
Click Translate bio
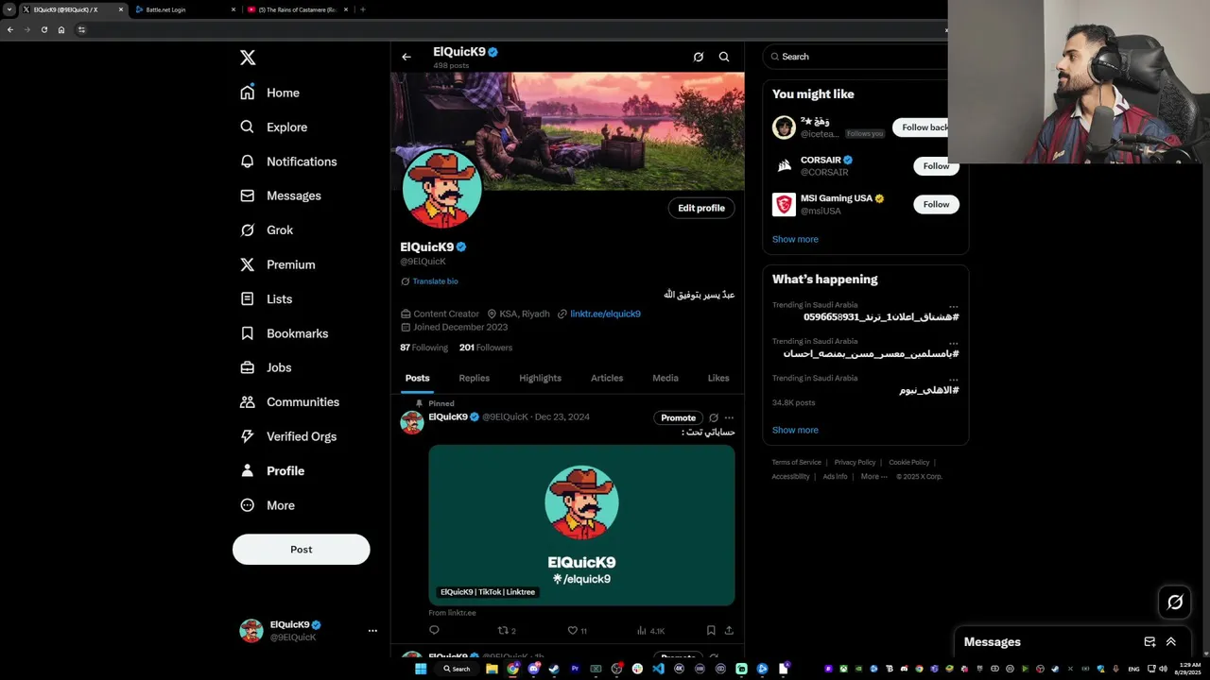(x=435, y=281)
